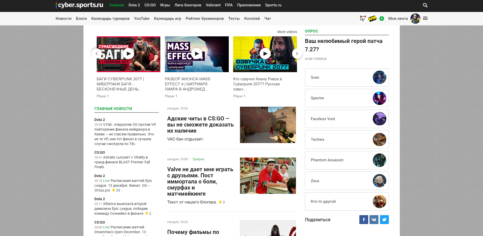The height and width of the screenshot is (236, 483).
Task: Open the Новости section
Action: pos(64,19)
